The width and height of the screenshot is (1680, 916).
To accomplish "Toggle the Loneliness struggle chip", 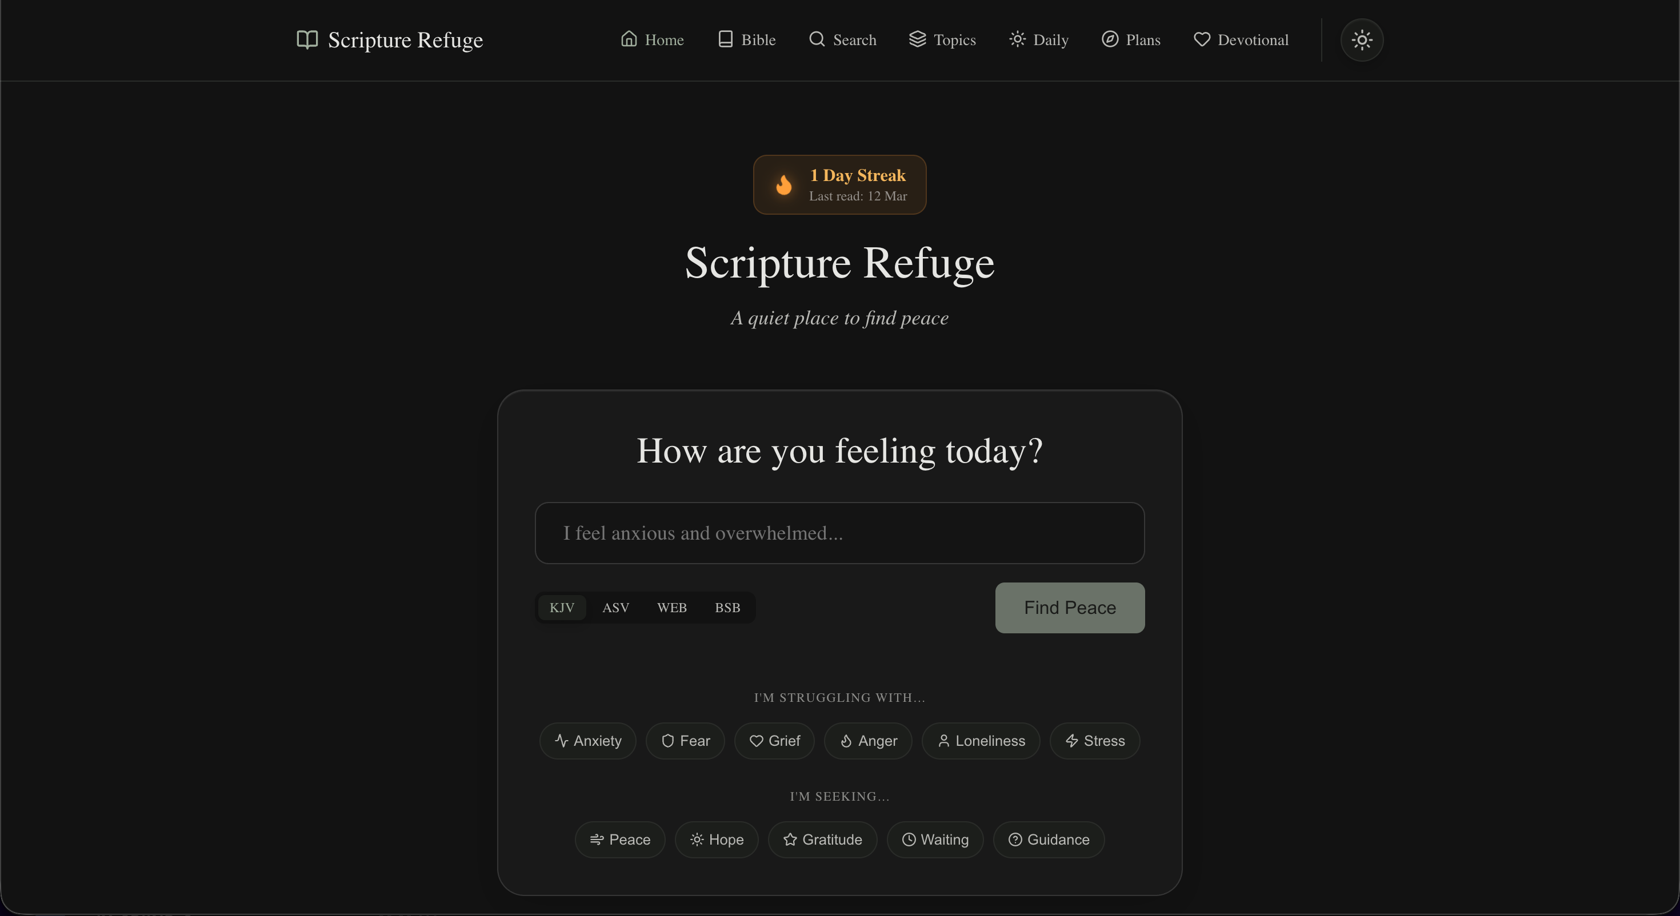I will pos(980,741).
